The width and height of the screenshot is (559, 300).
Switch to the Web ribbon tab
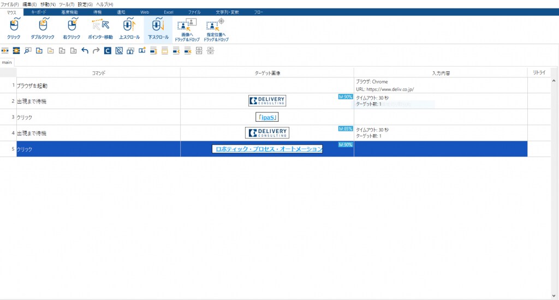[144, 12]
